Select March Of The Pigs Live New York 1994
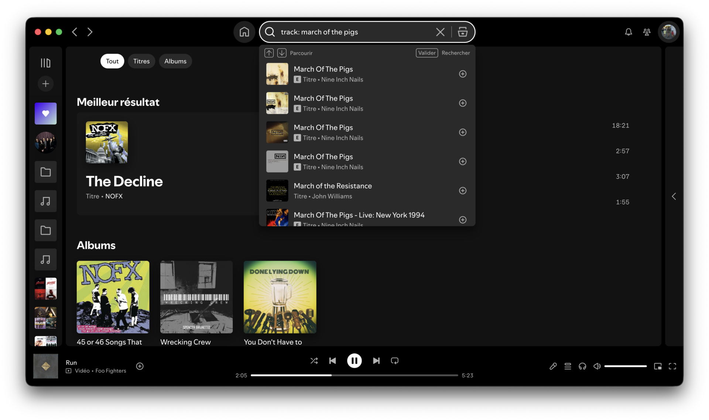 coord(367,218)
